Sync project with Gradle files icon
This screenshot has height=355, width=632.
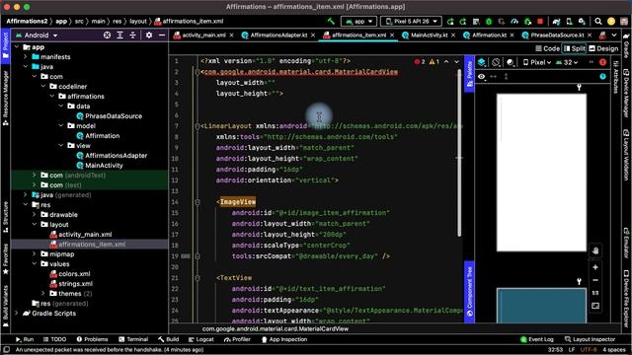(556, 22)
